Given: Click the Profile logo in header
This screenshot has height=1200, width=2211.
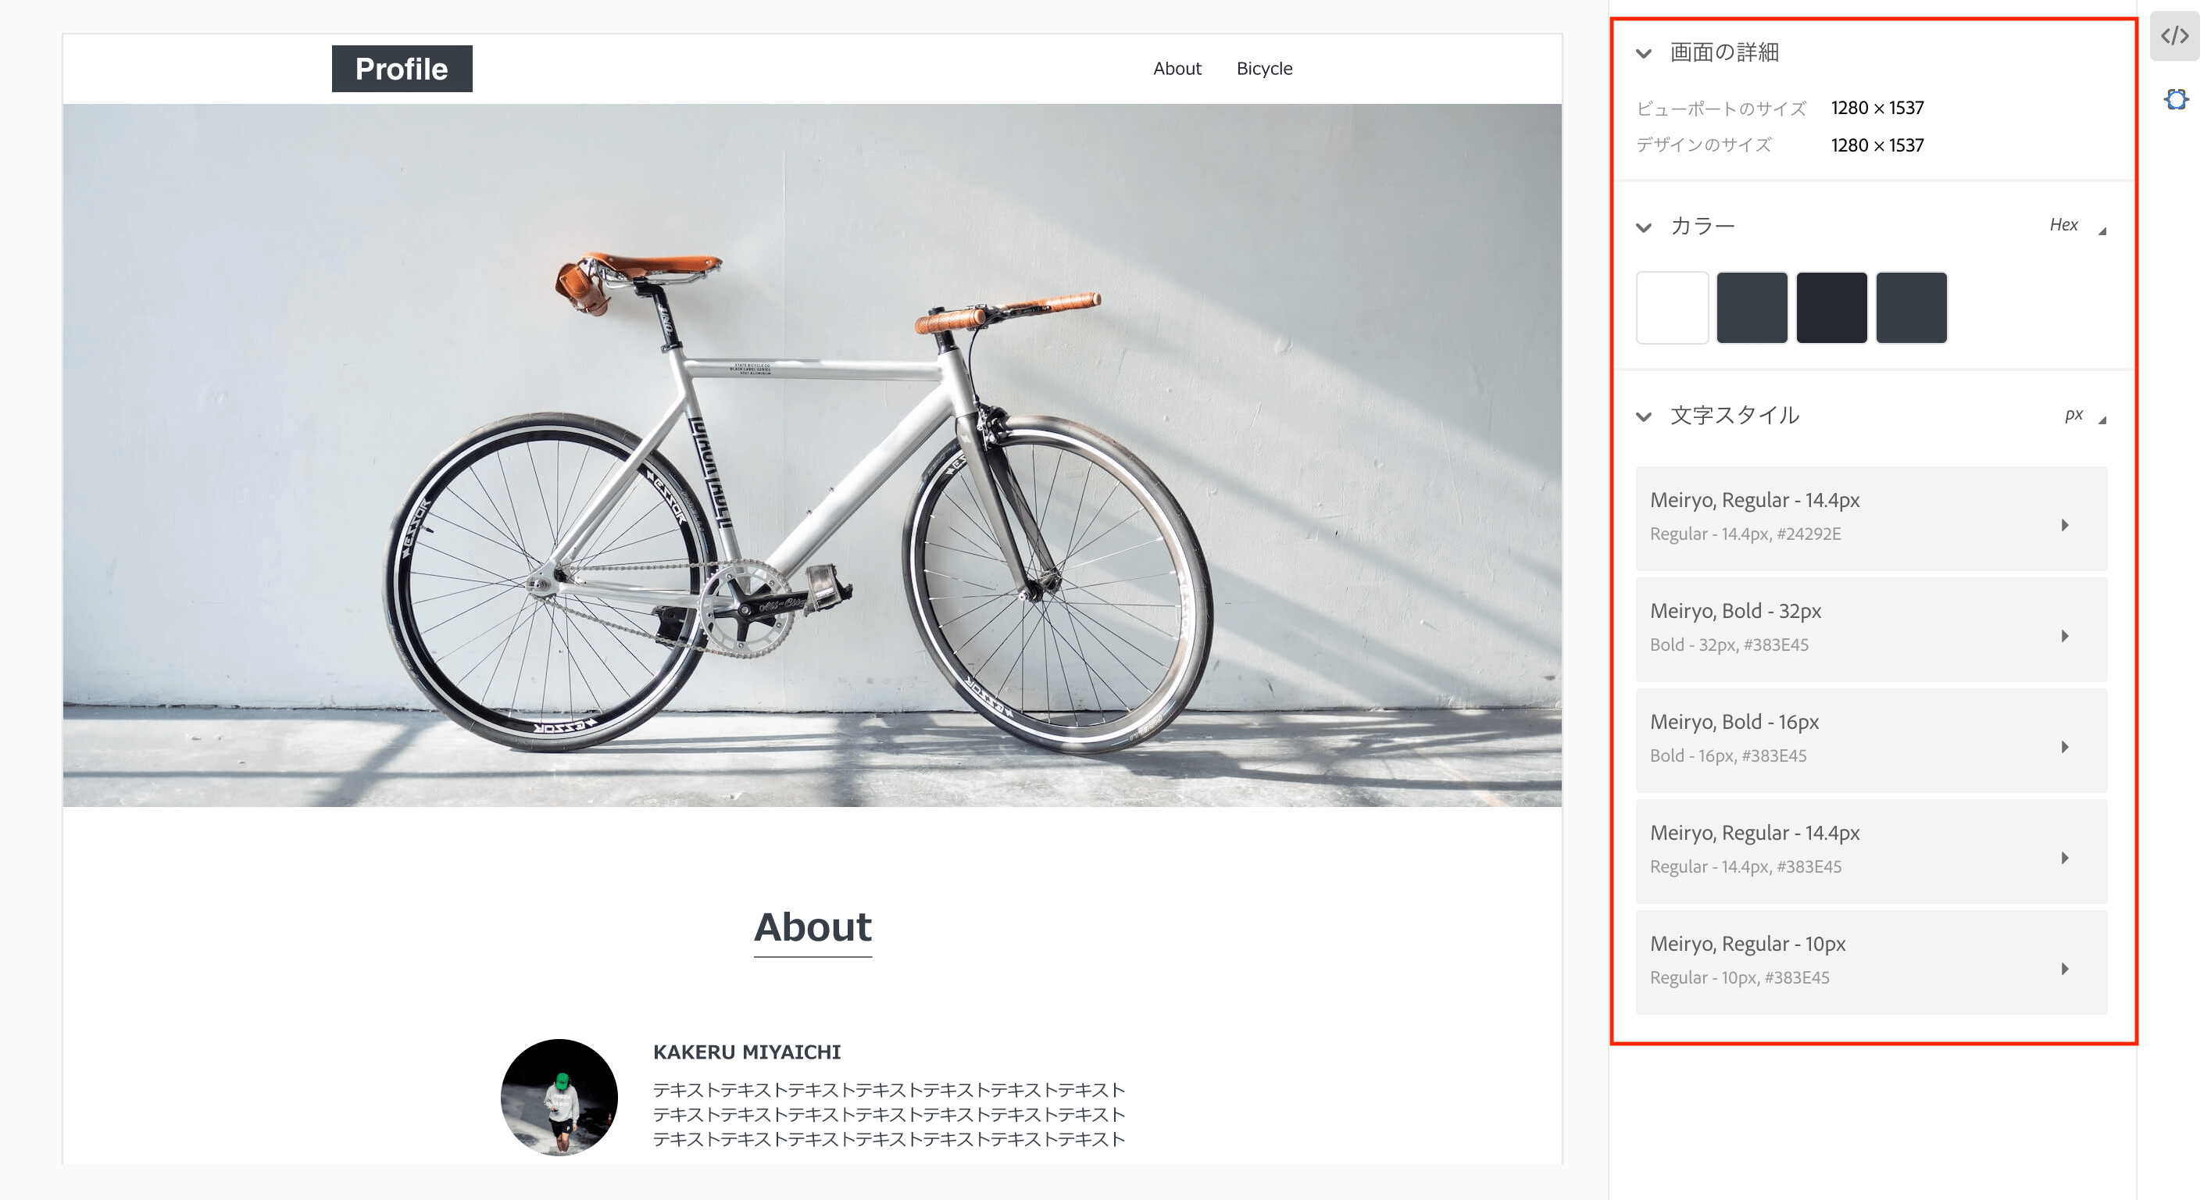Looking at the screenshot, I should coord(402,69).
